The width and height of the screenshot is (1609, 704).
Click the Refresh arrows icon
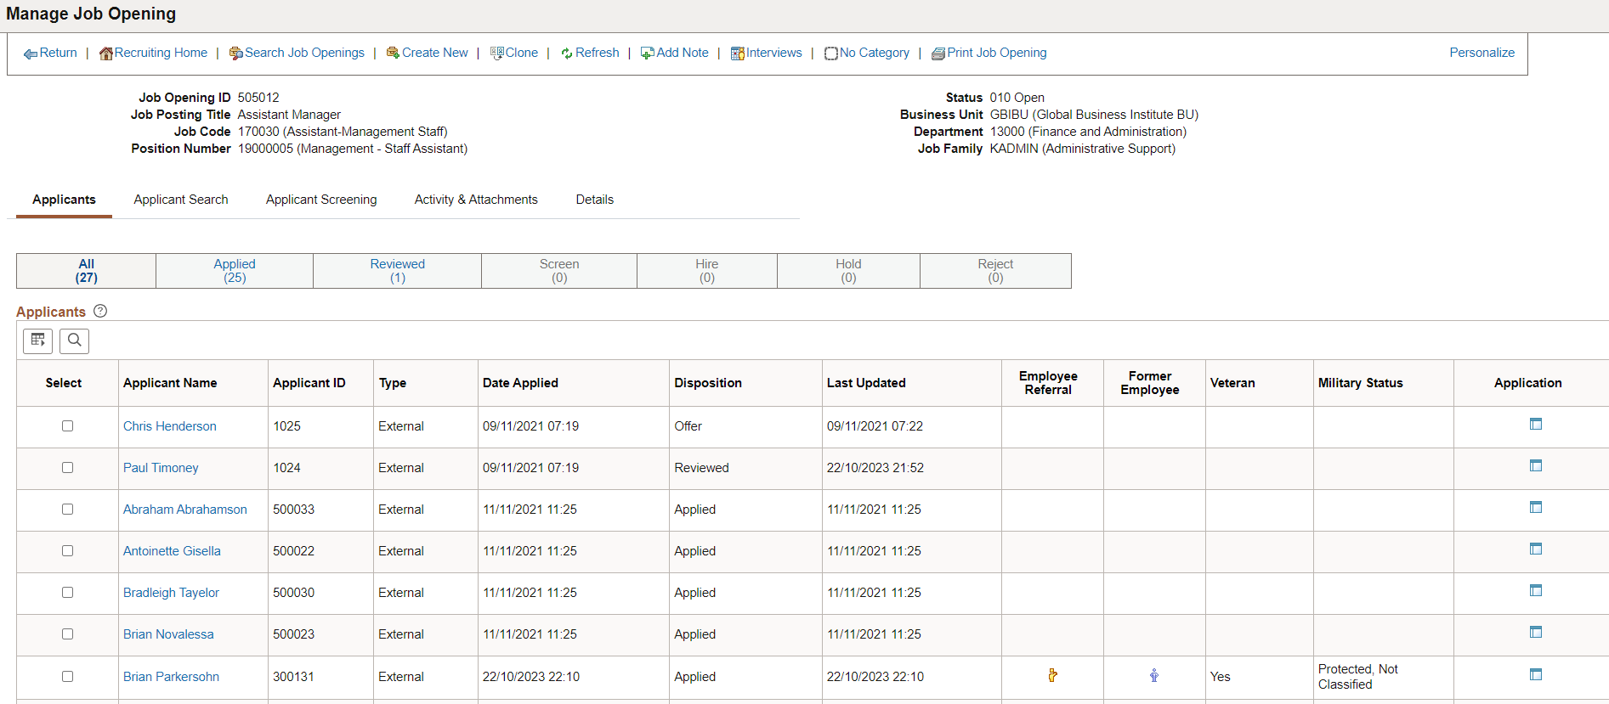click(x=567, y=54)
